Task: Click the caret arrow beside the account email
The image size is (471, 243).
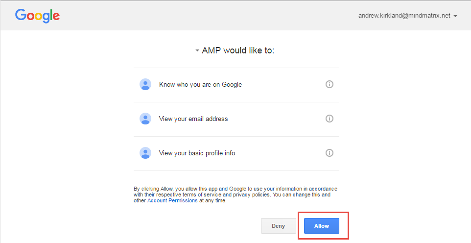Action: (x=455, y=16)
